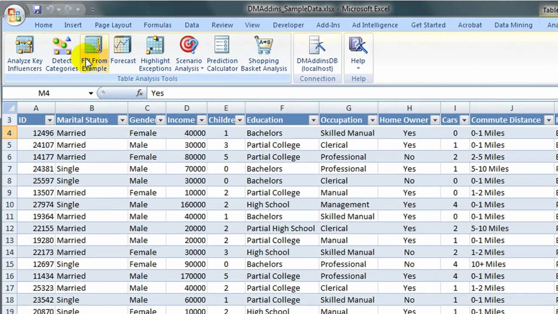Click Partial High School cell
Image resolution: width=558 pixels, height=314 pixels.
282,229
